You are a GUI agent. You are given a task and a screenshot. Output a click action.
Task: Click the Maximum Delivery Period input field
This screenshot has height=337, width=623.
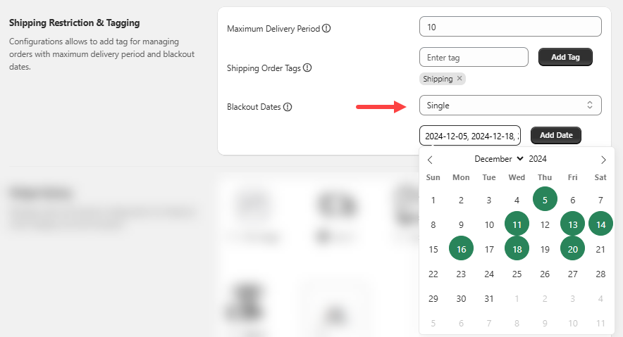510,27
